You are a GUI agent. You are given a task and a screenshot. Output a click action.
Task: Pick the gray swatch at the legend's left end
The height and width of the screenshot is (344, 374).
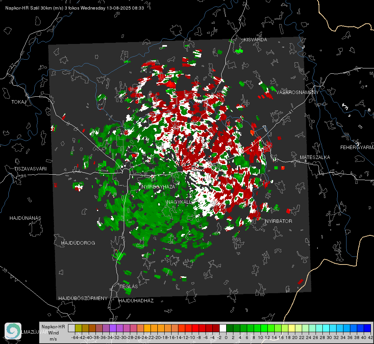(71, 328)
